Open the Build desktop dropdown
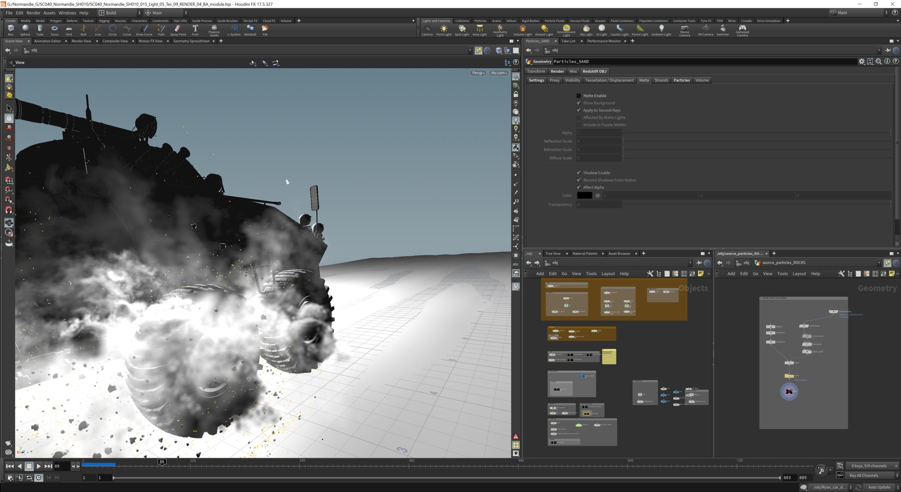The height and width of the screenshot is (492, 901). 120,13
